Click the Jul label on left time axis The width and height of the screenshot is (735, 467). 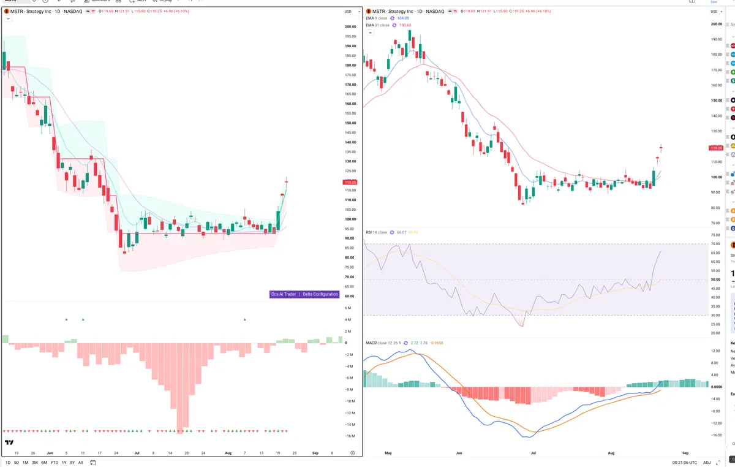[137, 452]
